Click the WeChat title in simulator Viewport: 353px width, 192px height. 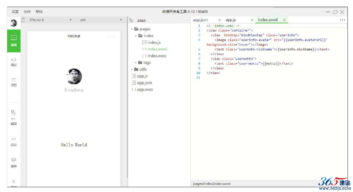point(74,36)
